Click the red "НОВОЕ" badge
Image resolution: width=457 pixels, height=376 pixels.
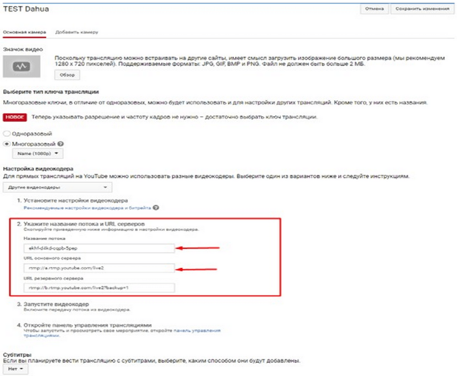click(15, 117)
